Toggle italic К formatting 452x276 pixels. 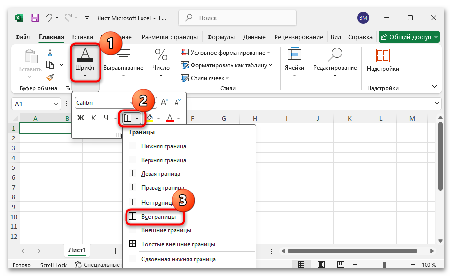coord(94,118)
